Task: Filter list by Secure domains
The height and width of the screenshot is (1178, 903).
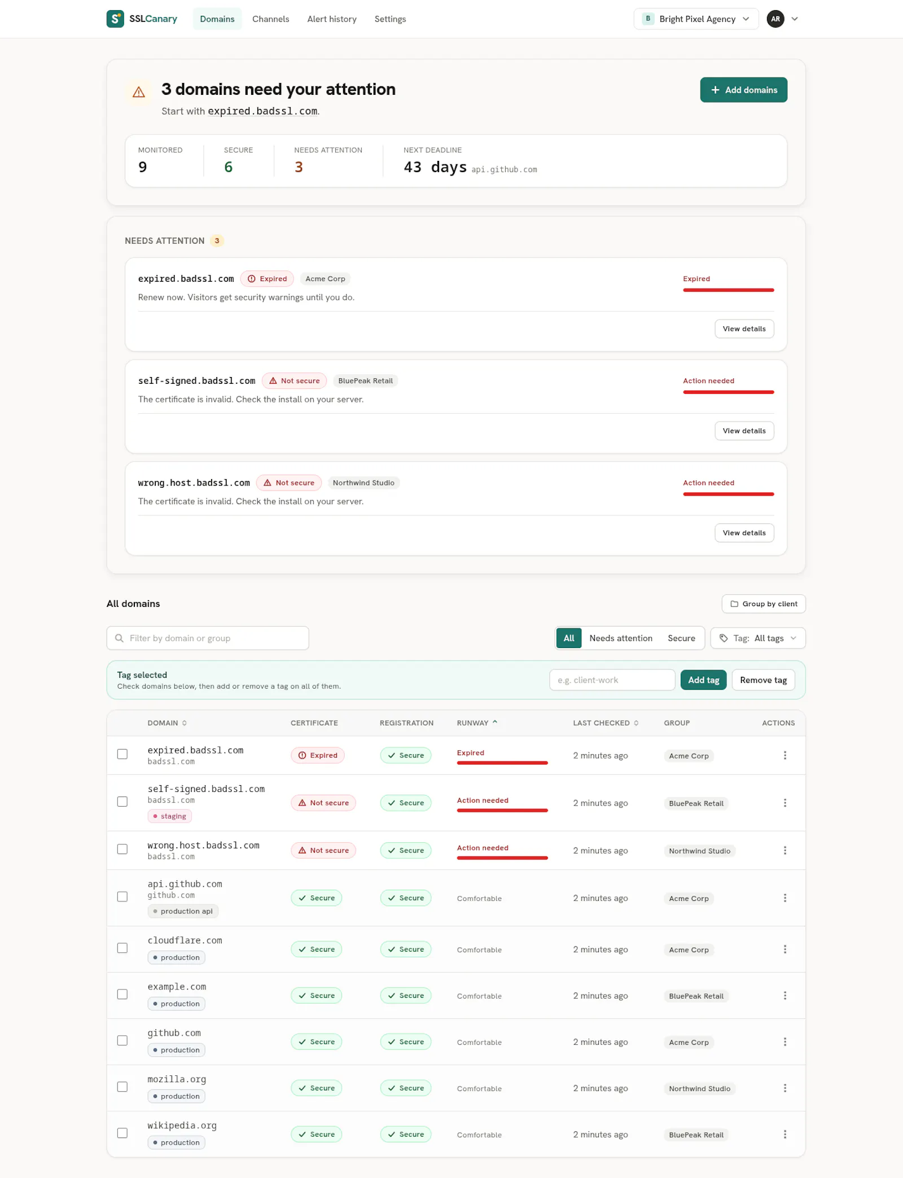Action: pyautogui.click(x=681, y=638)
